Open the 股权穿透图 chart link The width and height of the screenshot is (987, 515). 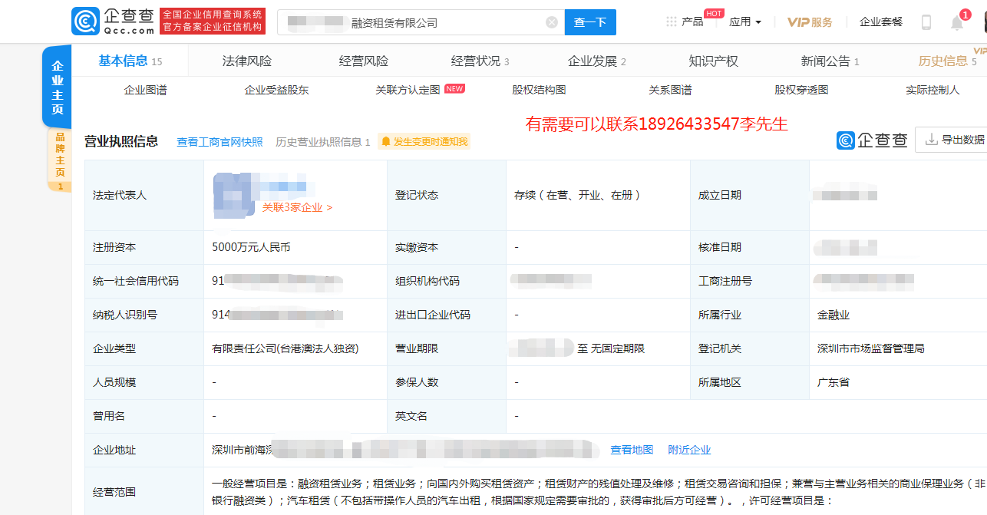[x=801, y=89]
